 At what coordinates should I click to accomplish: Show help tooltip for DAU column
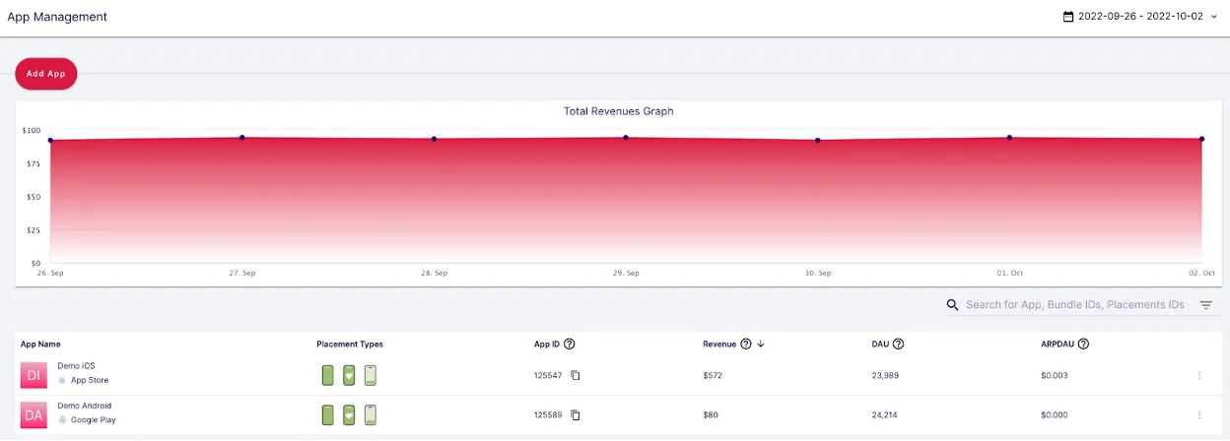tap(898, 345)
